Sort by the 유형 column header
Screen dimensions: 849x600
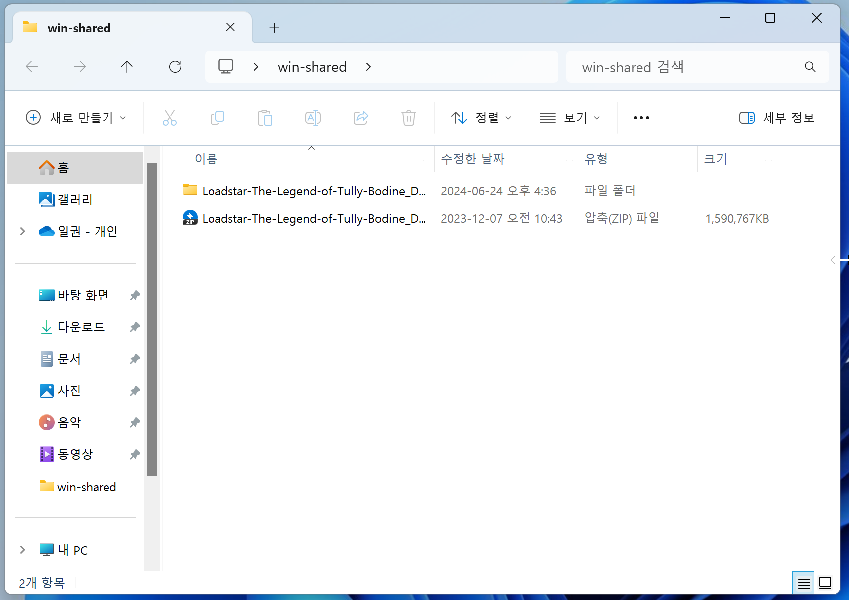point(638,159)
